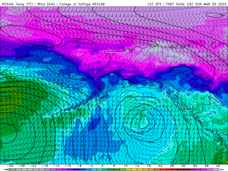Click the −10 colorbar tick label
228x171 pixels.
[x=68, y=166]
